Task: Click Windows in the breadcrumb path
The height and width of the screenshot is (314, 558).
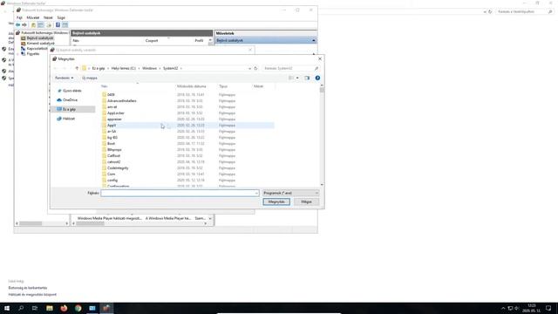Action: coord(149,68)
